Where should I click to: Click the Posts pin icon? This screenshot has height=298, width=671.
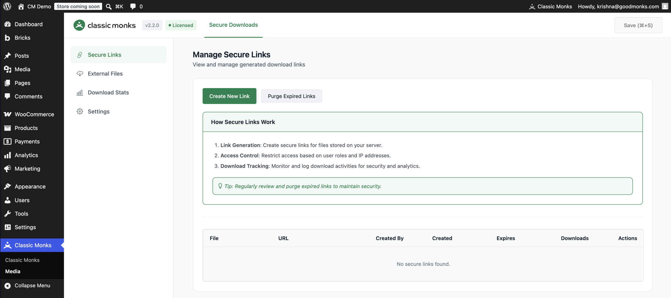(x=8, y=56)
